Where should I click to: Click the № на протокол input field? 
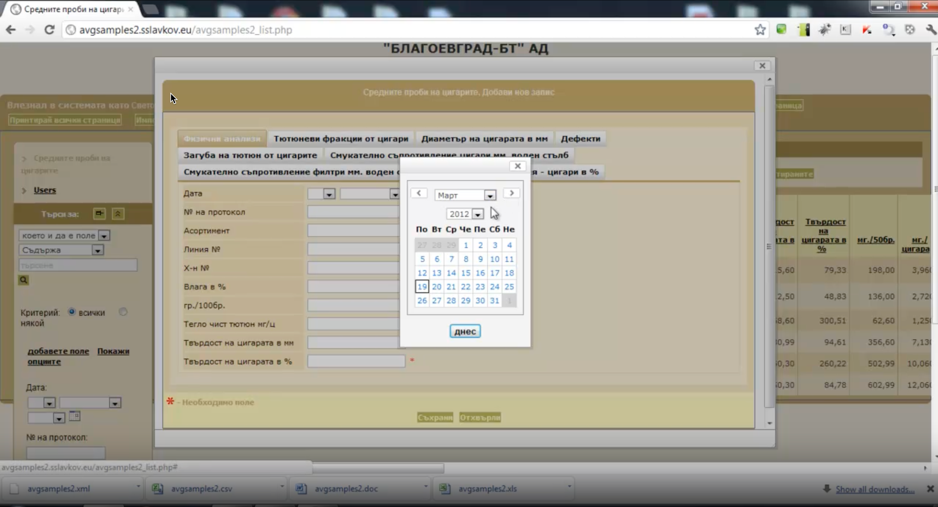[354, 212]
